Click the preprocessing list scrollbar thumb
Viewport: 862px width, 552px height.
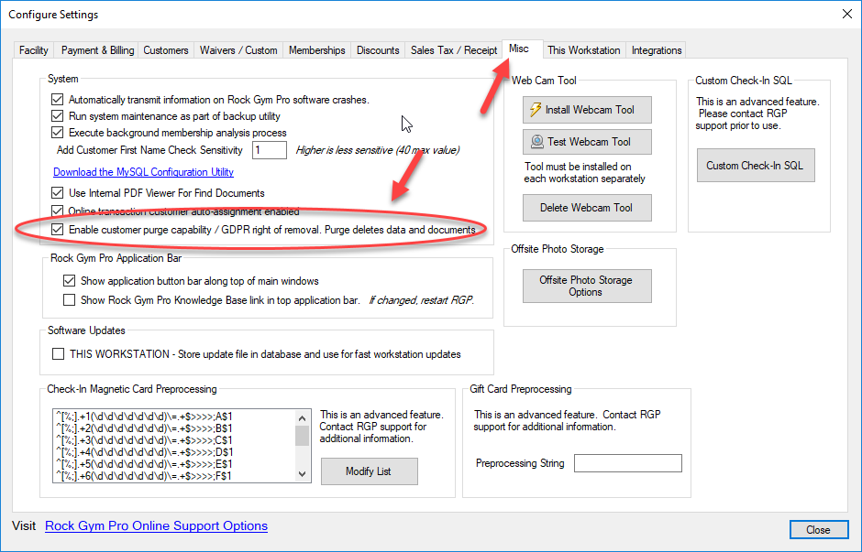pyautogui.click(x=302, y=436)
